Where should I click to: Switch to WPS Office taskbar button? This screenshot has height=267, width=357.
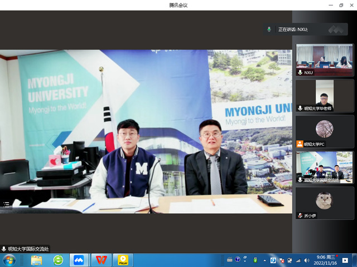[102, 260]
